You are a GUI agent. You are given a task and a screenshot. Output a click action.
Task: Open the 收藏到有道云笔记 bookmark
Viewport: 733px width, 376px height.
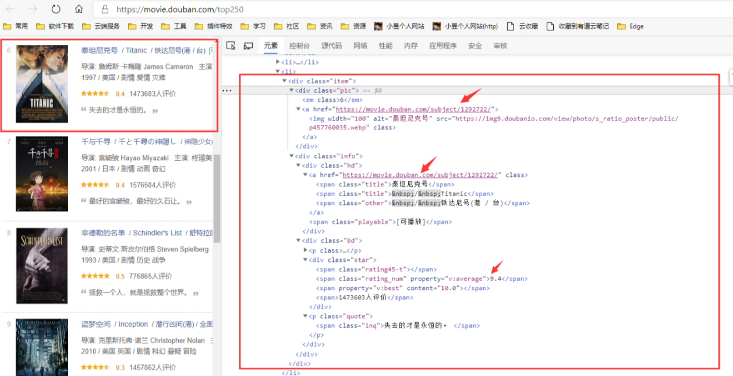(578, 26)
